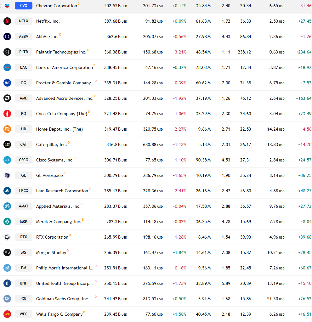The height and width of the screenshot is (322, 312).
Task: Select the PLTR ticker badge
Action: tap(24, 52)
